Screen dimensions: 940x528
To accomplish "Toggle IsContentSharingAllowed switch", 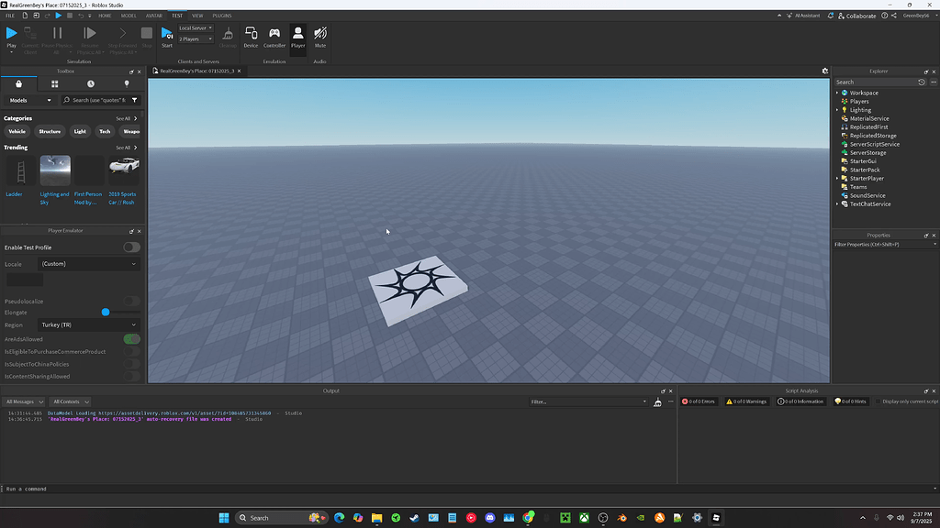I will [132, 377].
